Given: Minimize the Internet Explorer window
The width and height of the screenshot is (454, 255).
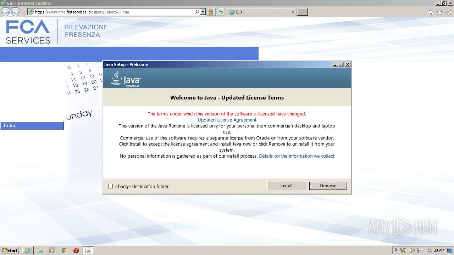Looking at the screenshot, I should point(438,3).
